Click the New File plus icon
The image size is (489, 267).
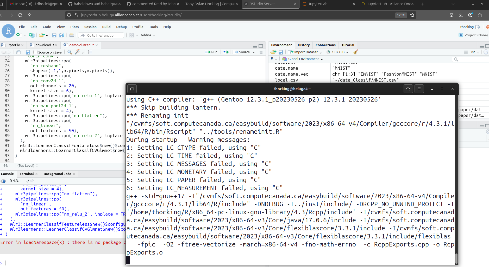18,35
